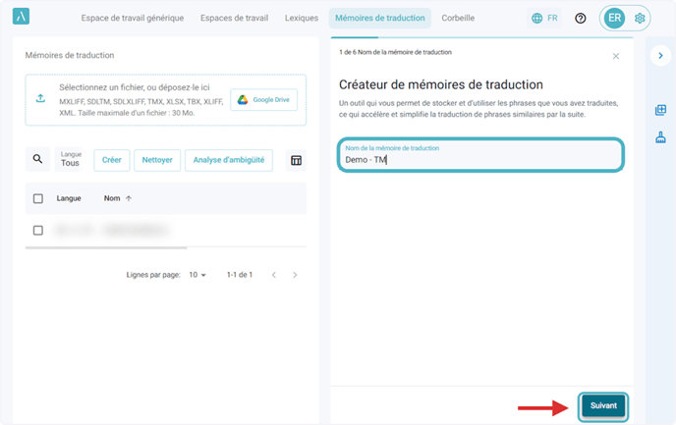This screenshot has height=425, width=676.
Task: Expand the right sidebar chevron
Action: [x=660, y=56]
